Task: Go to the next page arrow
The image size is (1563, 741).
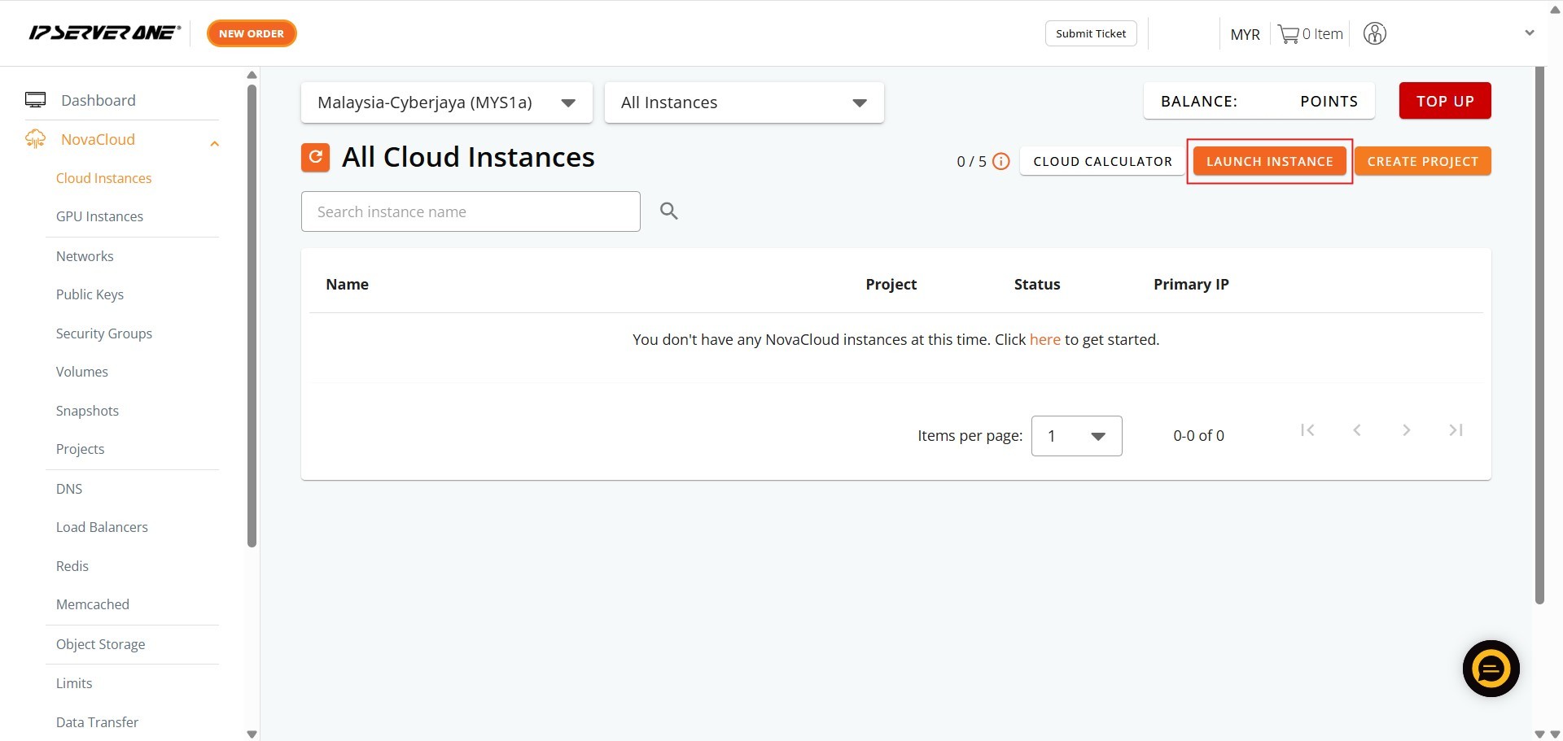Action: (1406, 430)
